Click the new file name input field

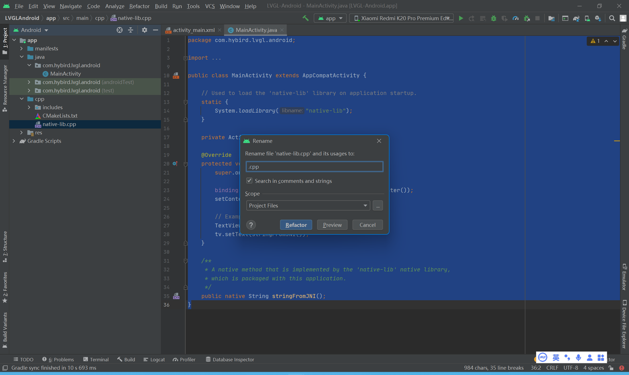coord(314,167)
